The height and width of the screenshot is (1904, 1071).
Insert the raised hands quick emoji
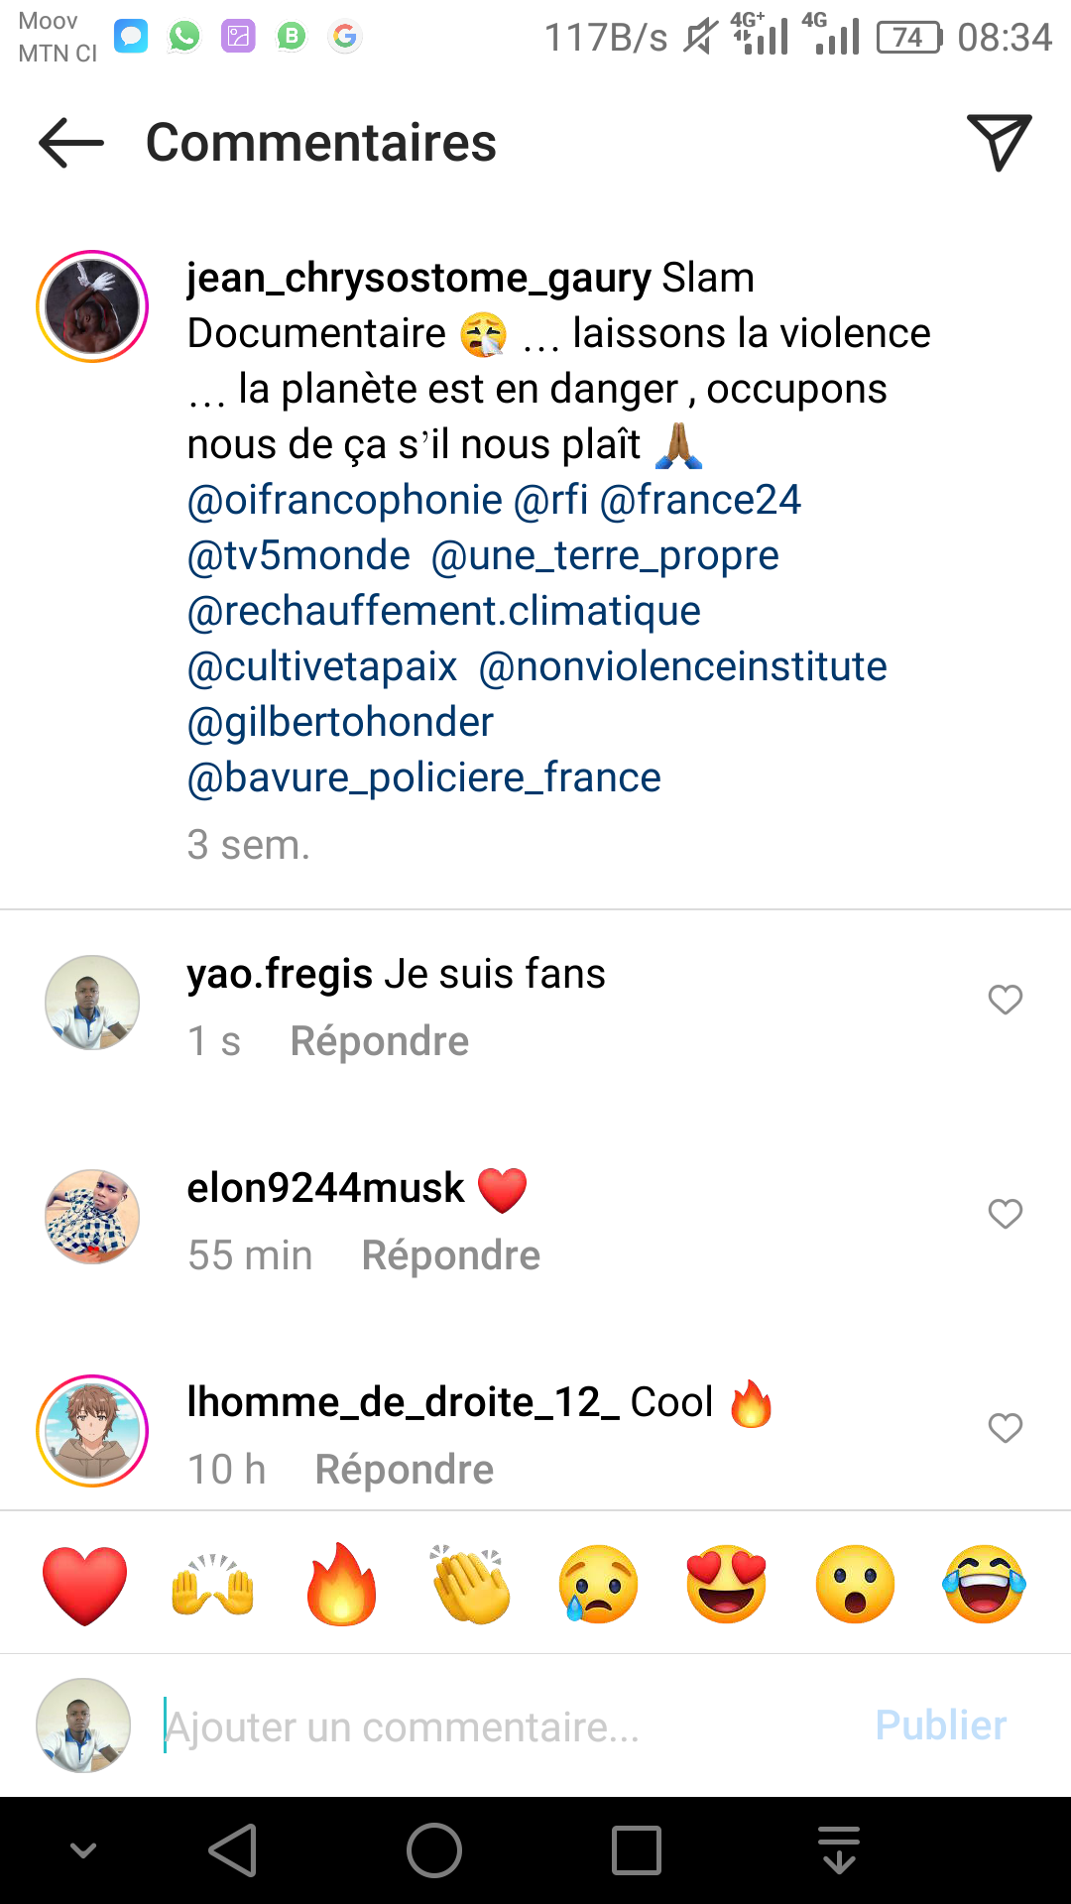pyautogui.click(x=213, y=1585)
